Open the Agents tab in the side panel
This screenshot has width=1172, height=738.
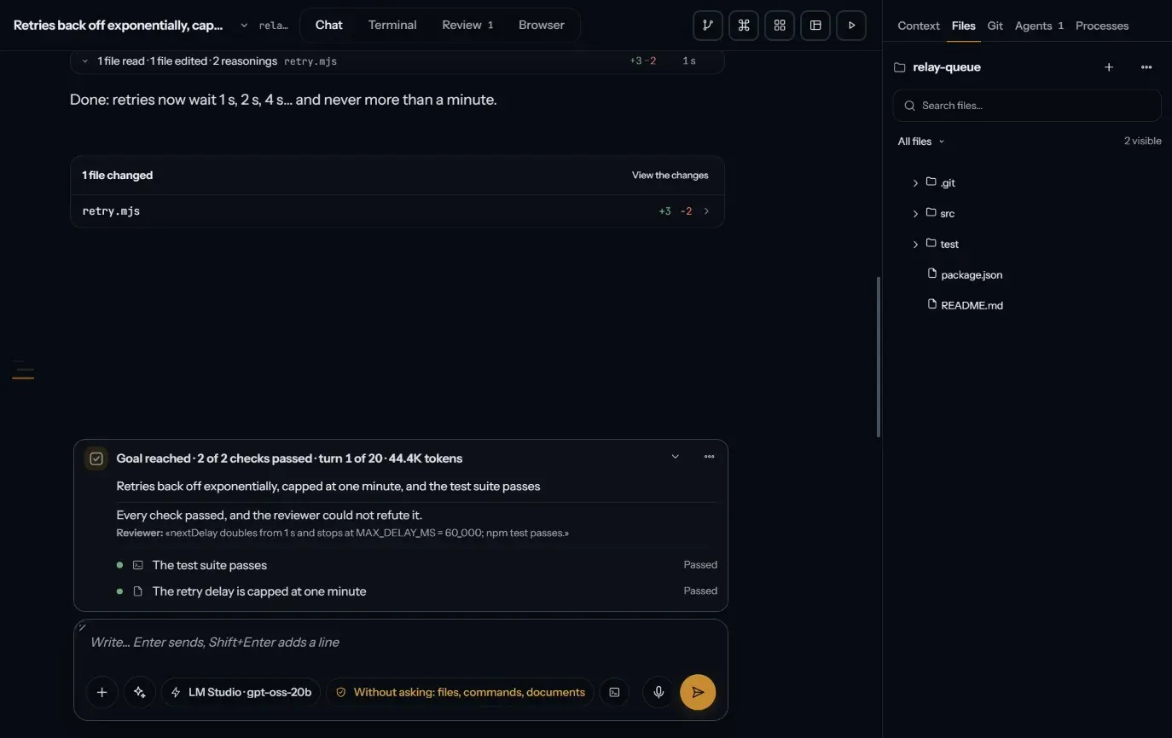point(1039,26)
